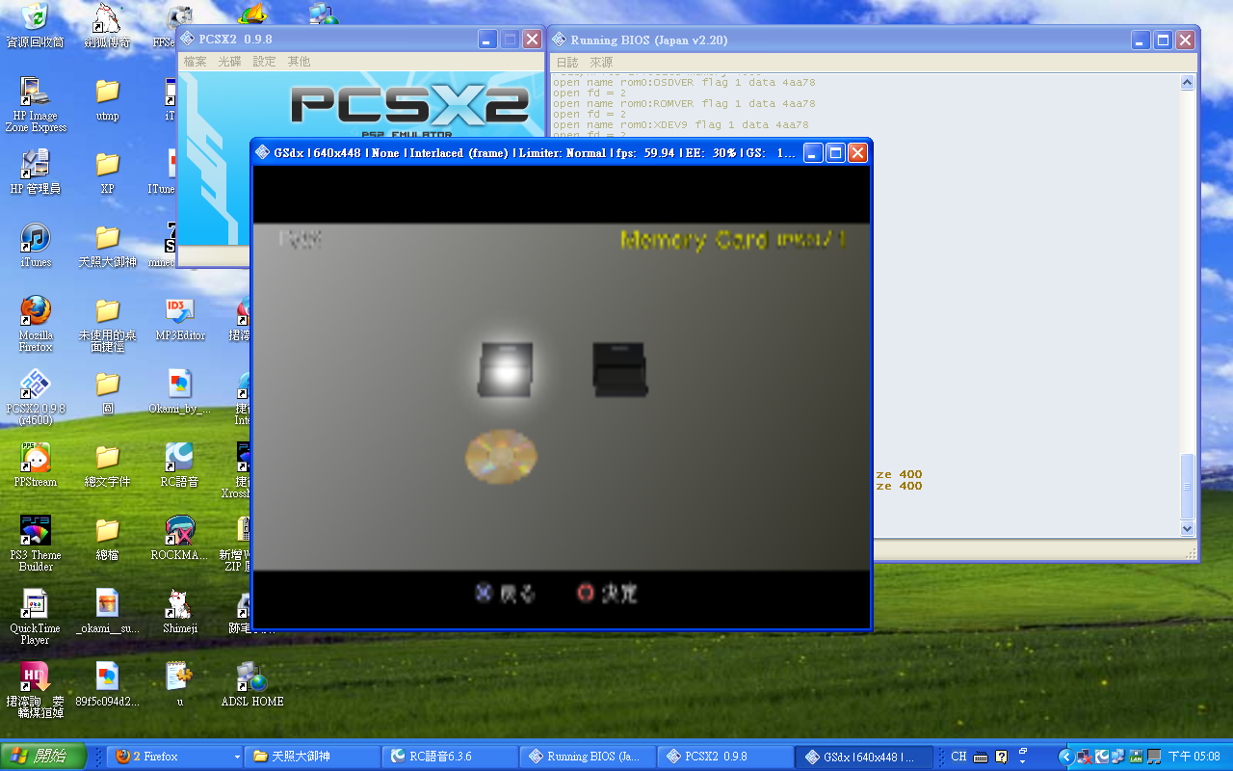Open the 劍狐傳奇 desktop icon
The height and width of the screenshot is (771, 1233).
click(x=108, y=25)
